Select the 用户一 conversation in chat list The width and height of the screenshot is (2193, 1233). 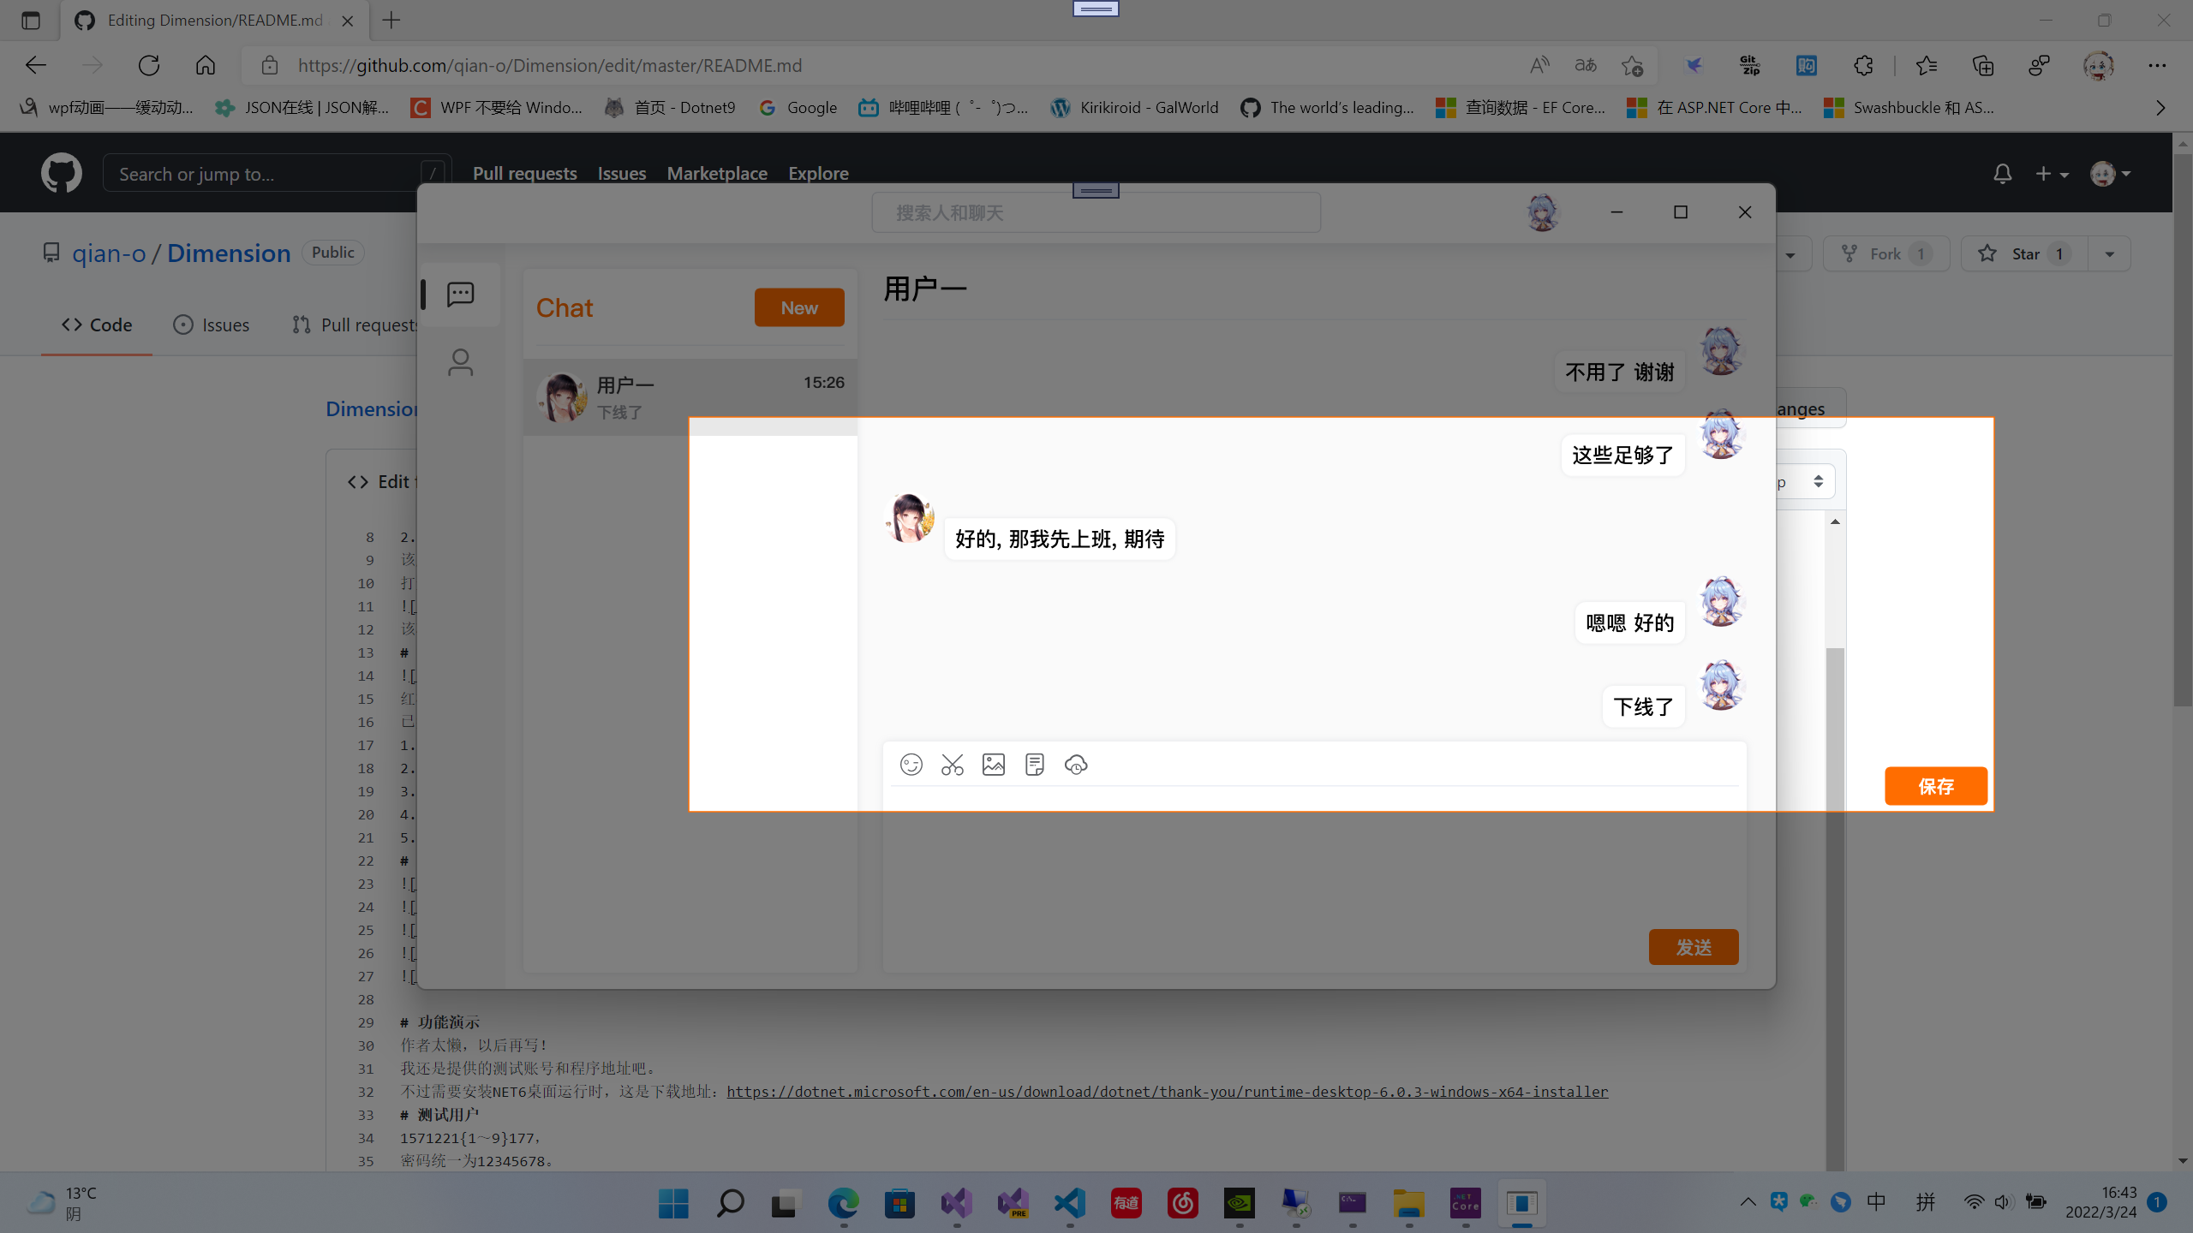tap(690, 397)
